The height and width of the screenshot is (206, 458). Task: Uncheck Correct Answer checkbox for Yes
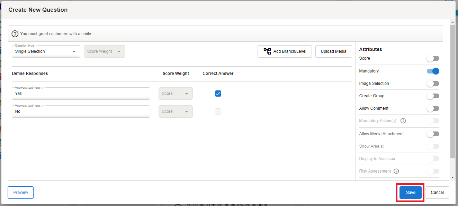(x=218, y=94)
